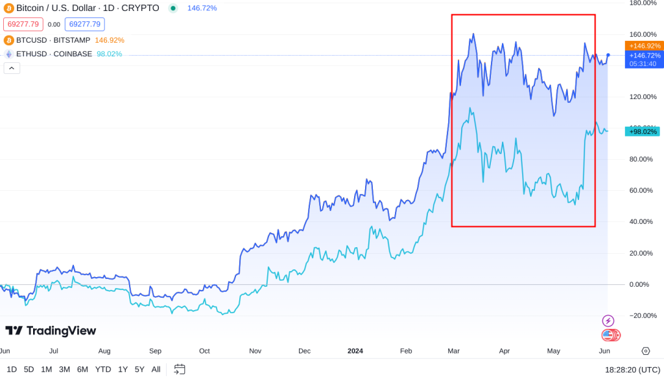Click the red sell price 69277.79 button
Image resolution: width=664 pixels, height=378 pixels.
tap(23, 25)
